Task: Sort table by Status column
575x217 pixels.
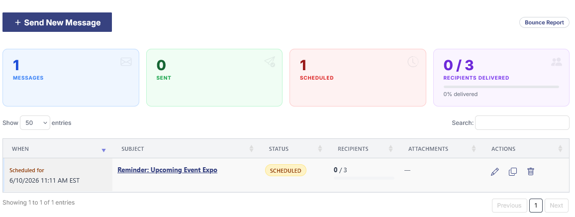Action: (320, 149)
